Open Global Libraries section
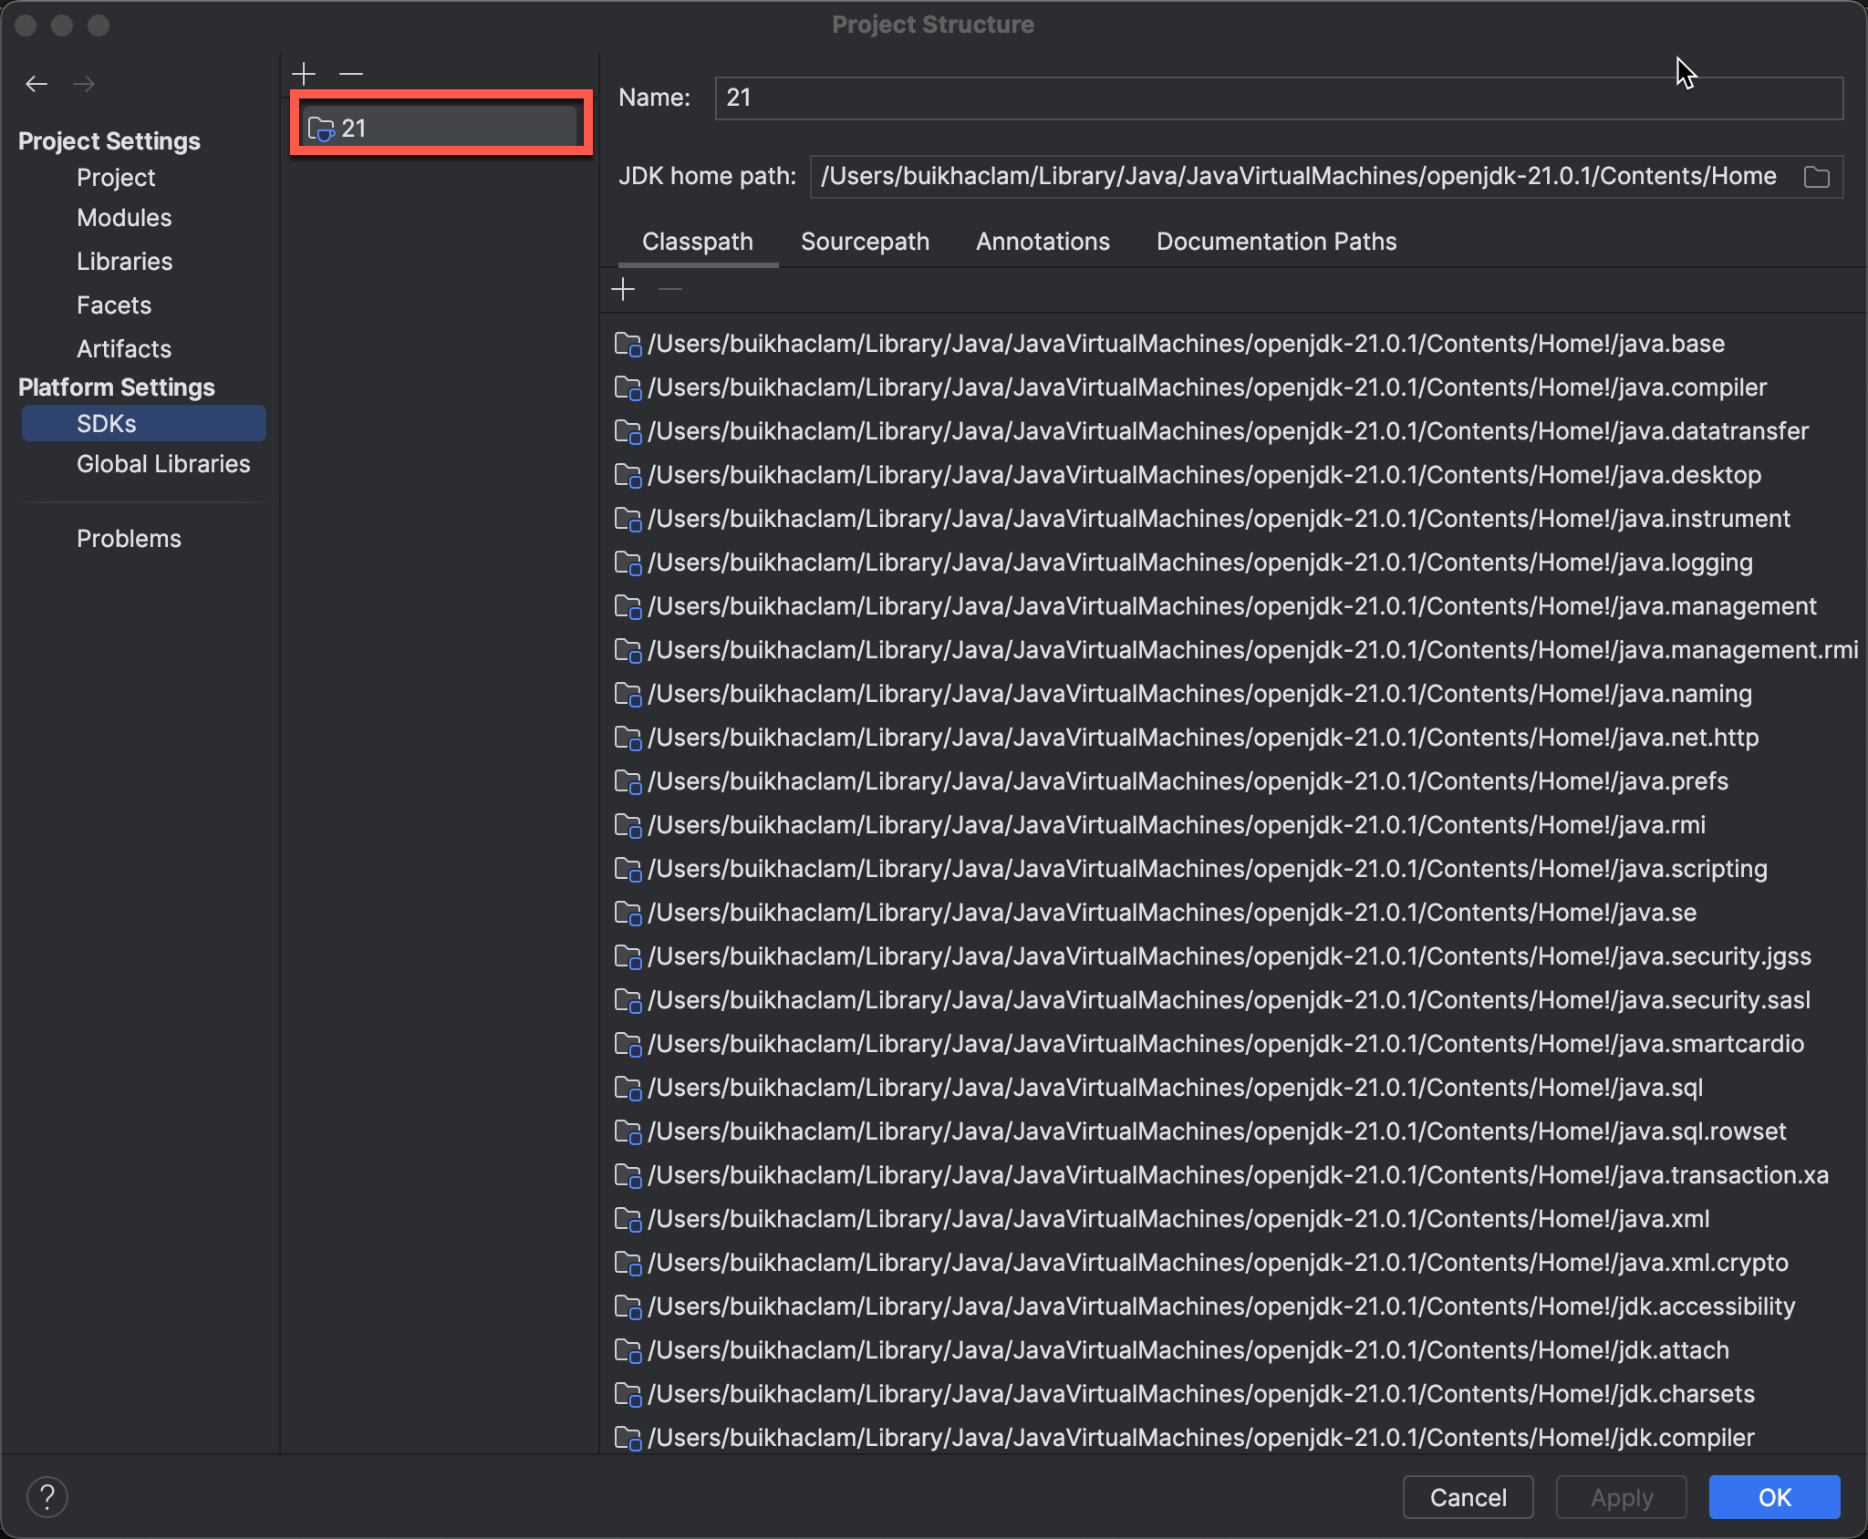The width and height of the screenshot is (1868, 1539). 163,464
